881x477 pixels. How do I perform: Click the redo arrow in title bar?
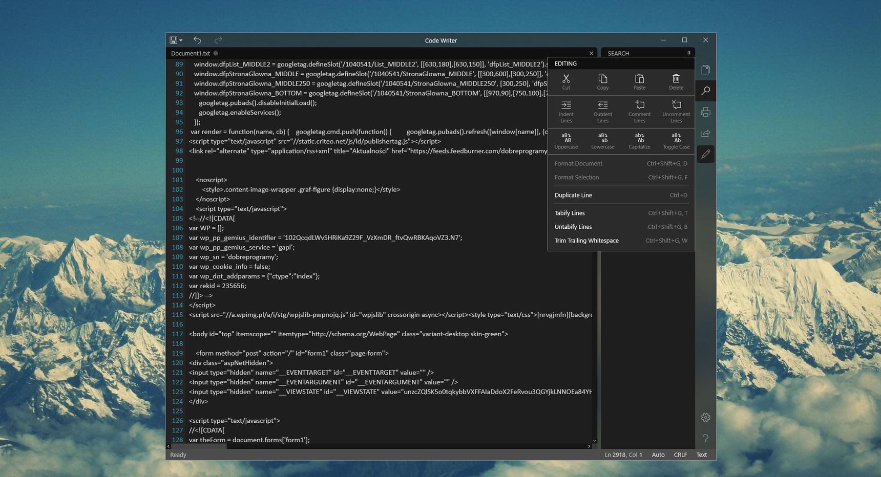point(218,40)
